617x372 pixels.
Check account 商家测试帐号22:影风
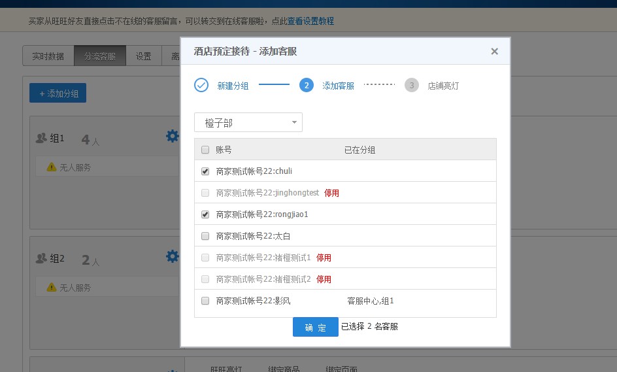[x=205, y=301]
